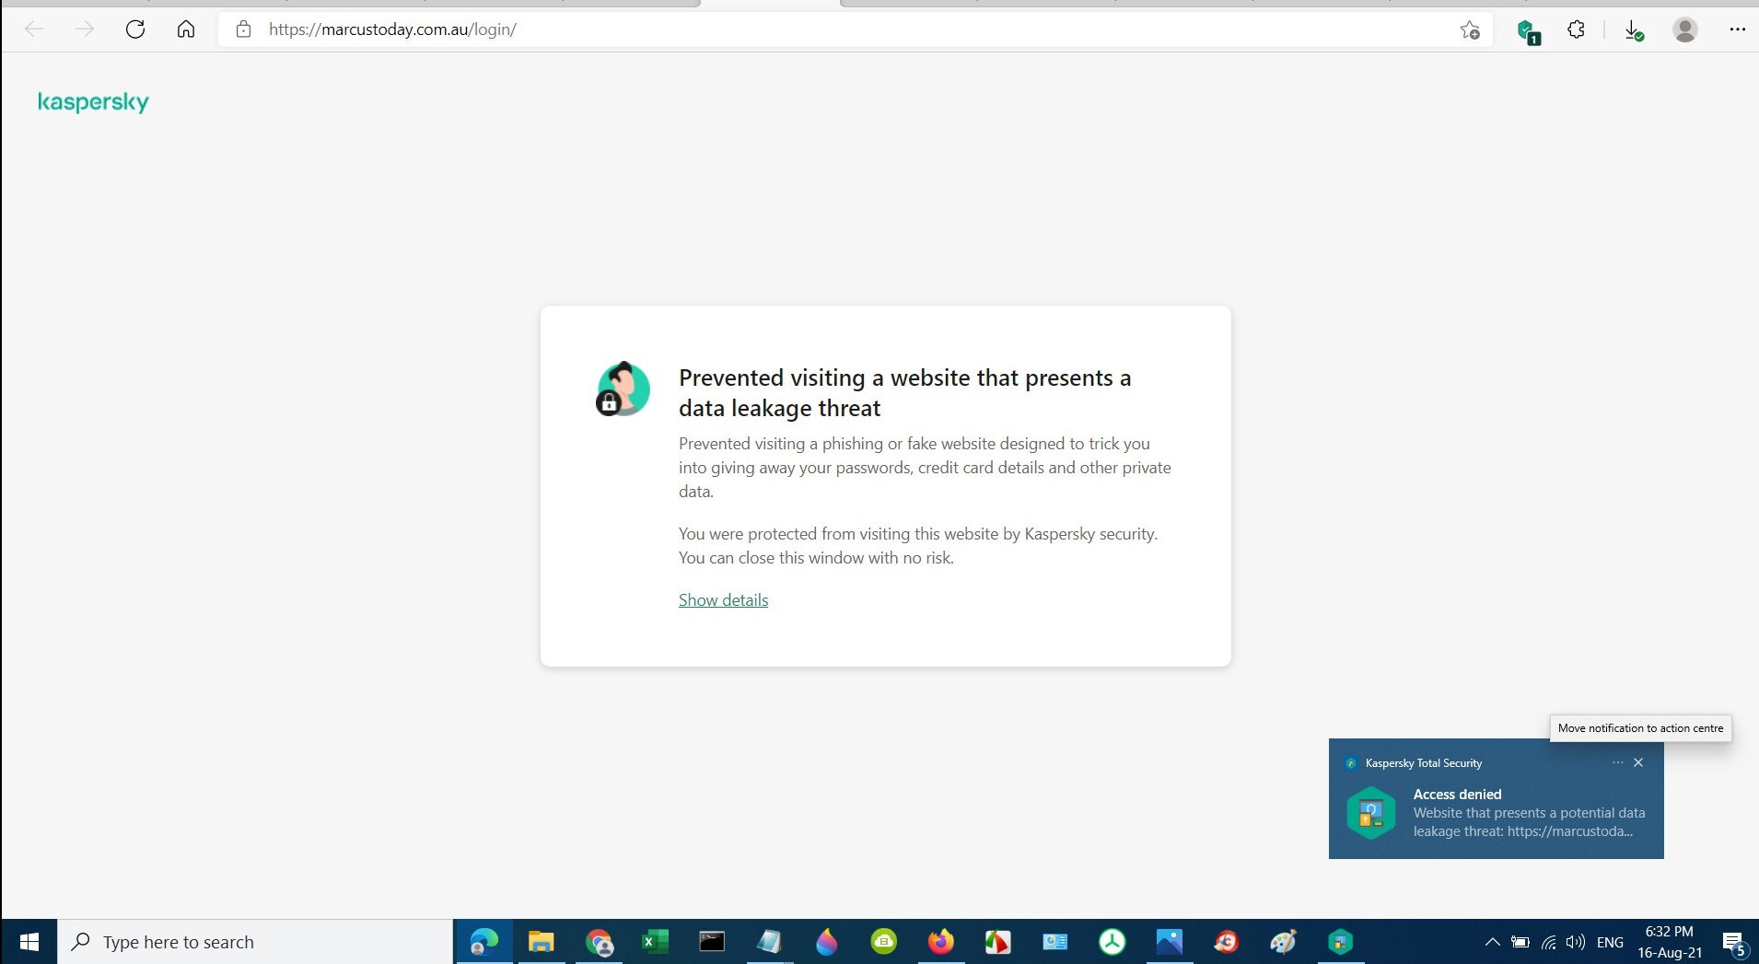Open the Wi-Fi network tray icon
Screen dimensions: 1759x964
(x=1549, y=942)
